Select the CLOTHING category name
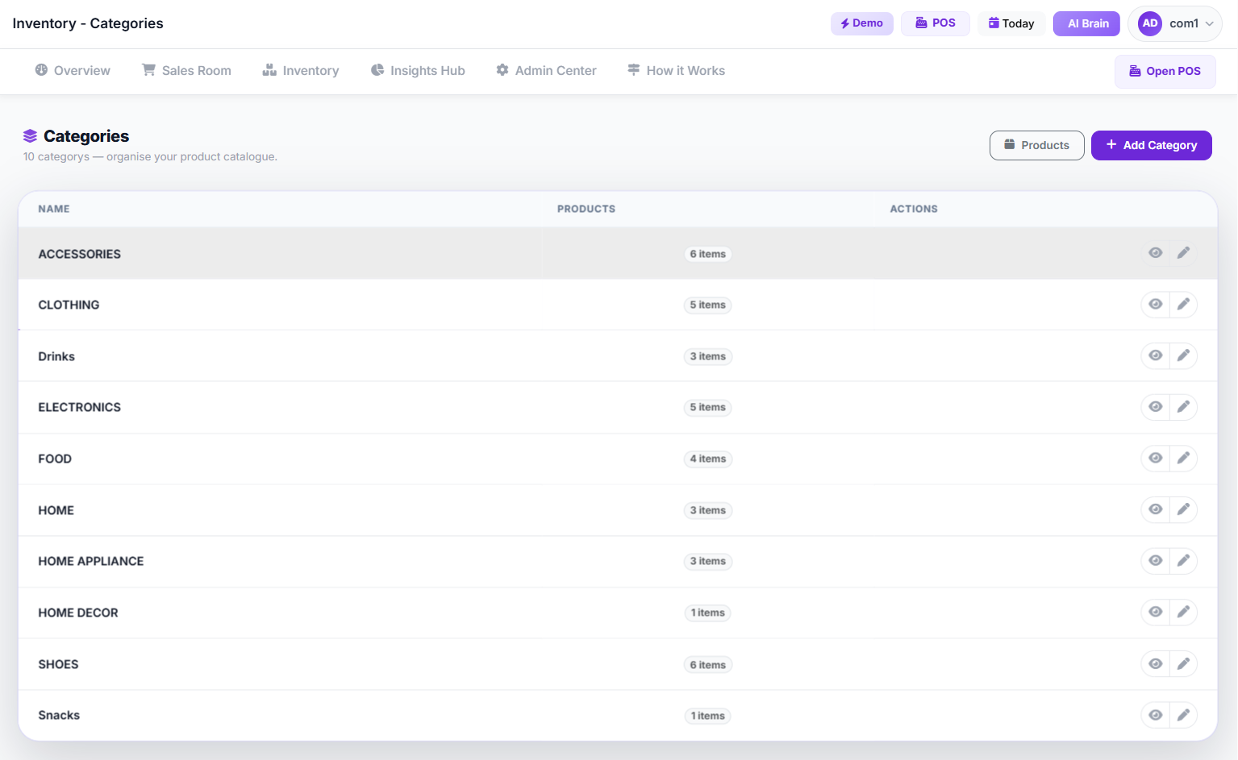This screenshot has width=1238, height=760. pyautogui.click(x=69, y=305)
